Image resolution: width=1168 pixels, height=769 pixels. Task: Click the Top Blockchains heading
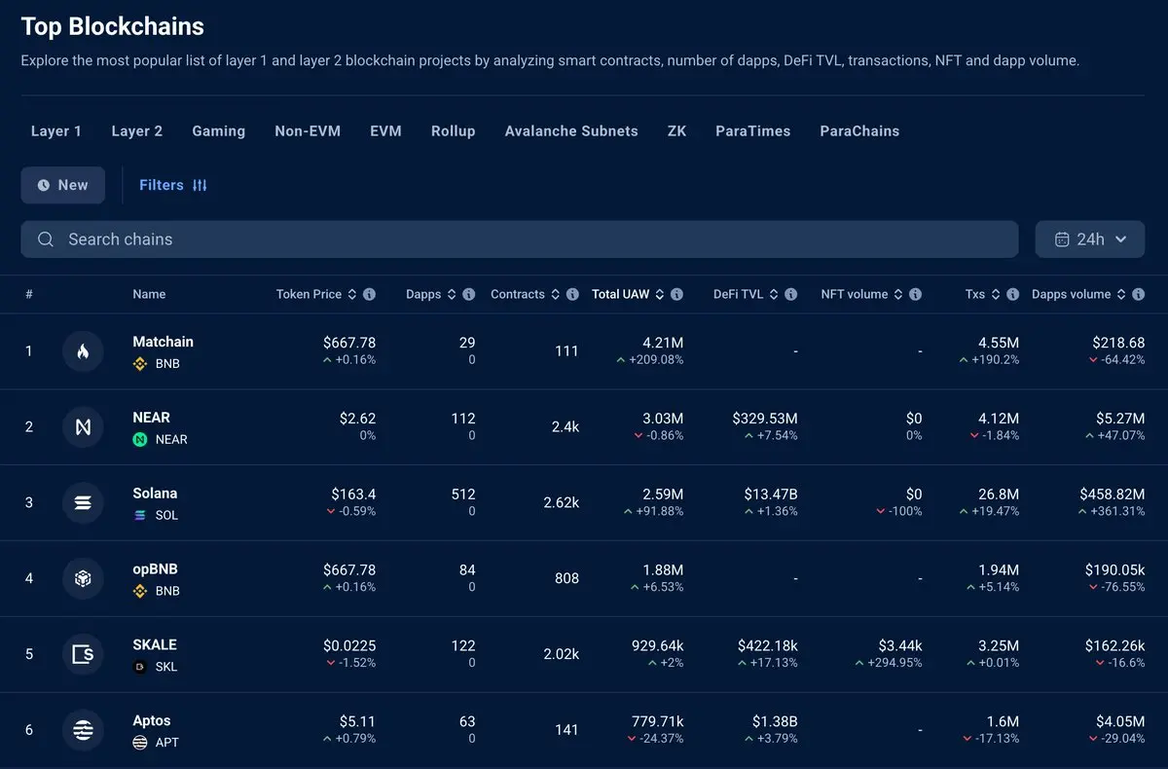(x=113, y=26)
